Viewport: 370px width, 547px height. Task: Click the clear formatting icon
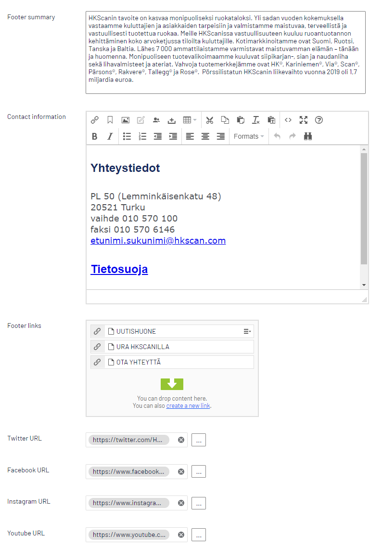pyautogui.click(x=256, y=120)
